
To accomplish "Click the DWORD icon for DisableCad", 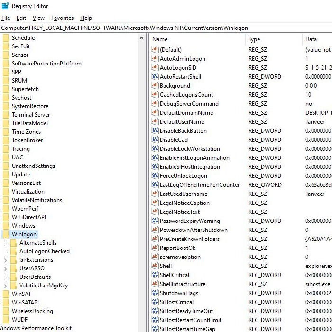I will coord(155,139).
